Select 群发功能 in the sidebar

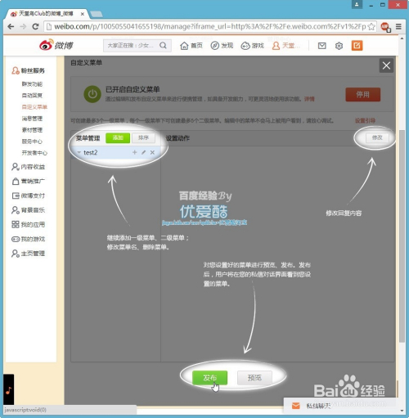pyautogui.click(x=32, y=84)
